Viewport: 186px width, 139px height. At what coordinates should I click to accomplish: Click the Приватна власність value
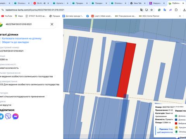click(x=9, y=68)
